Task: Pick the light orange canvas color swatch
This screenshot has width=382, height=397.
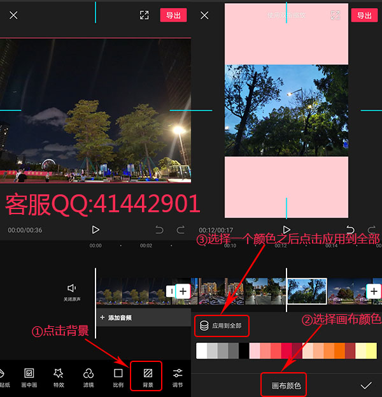Action: click(318, 350)
